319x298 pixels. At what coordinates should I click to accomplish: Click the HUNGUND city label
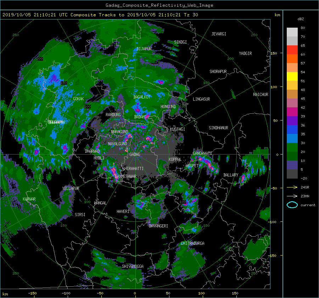pos(168,107)
